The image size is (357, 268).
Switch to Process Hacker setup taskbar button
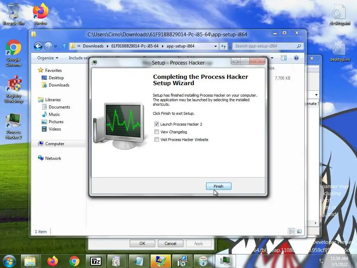(x=226, y=261)
